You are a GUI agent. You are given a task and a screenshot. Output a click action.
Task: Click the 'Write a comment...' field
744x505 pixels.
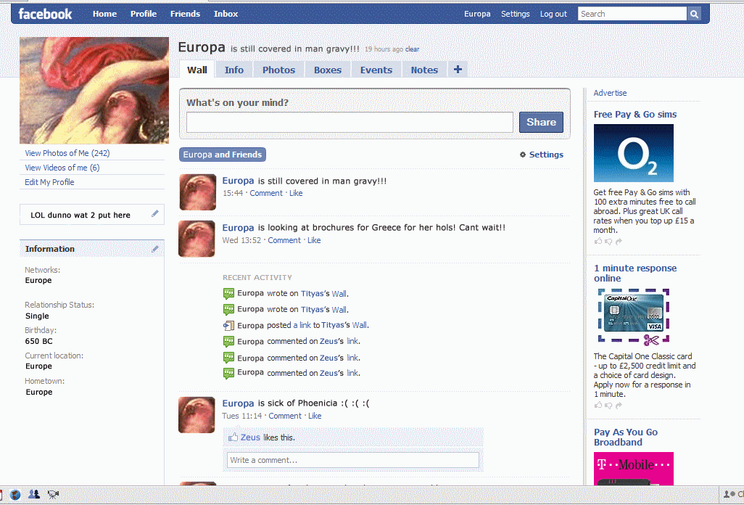352,460
